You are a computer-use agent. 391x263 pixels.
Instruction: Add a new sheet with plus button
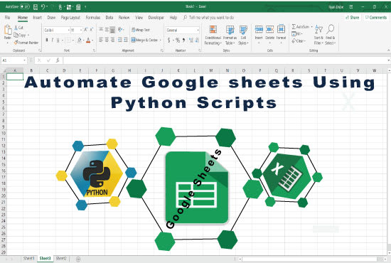click(x=78, y=259)
